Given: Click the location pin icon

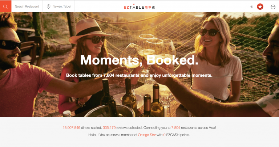Looking at the screenshot, I should coord(48,7).
